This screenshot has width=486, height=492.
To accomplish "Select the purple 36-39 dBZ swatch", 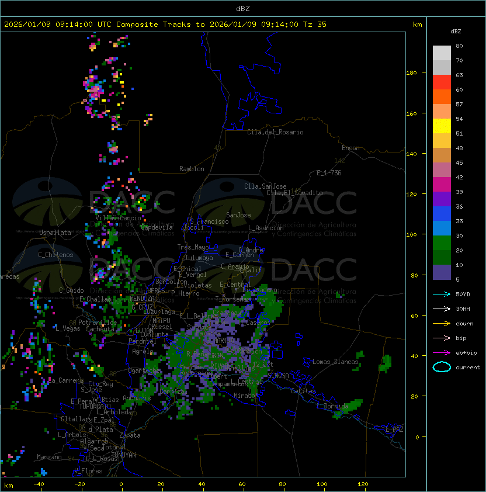I will pos(442,199).
